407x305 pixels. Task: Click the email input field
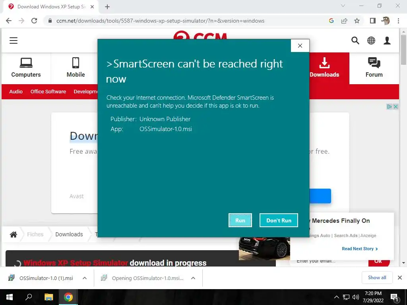[x=329, y=261]
